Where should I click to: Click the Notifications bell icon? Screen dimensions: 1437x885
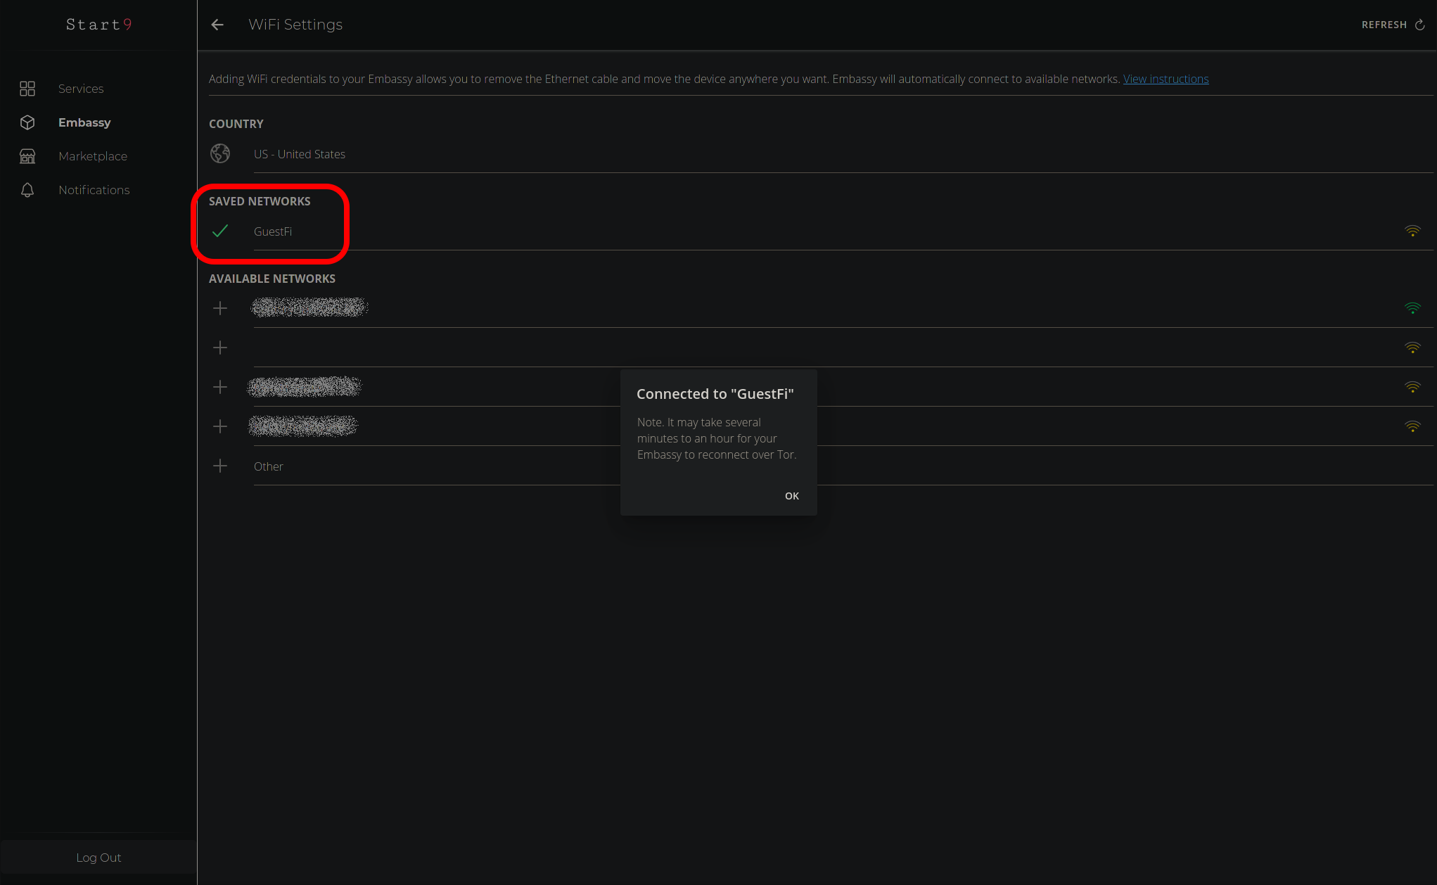(x=27, y=190)
